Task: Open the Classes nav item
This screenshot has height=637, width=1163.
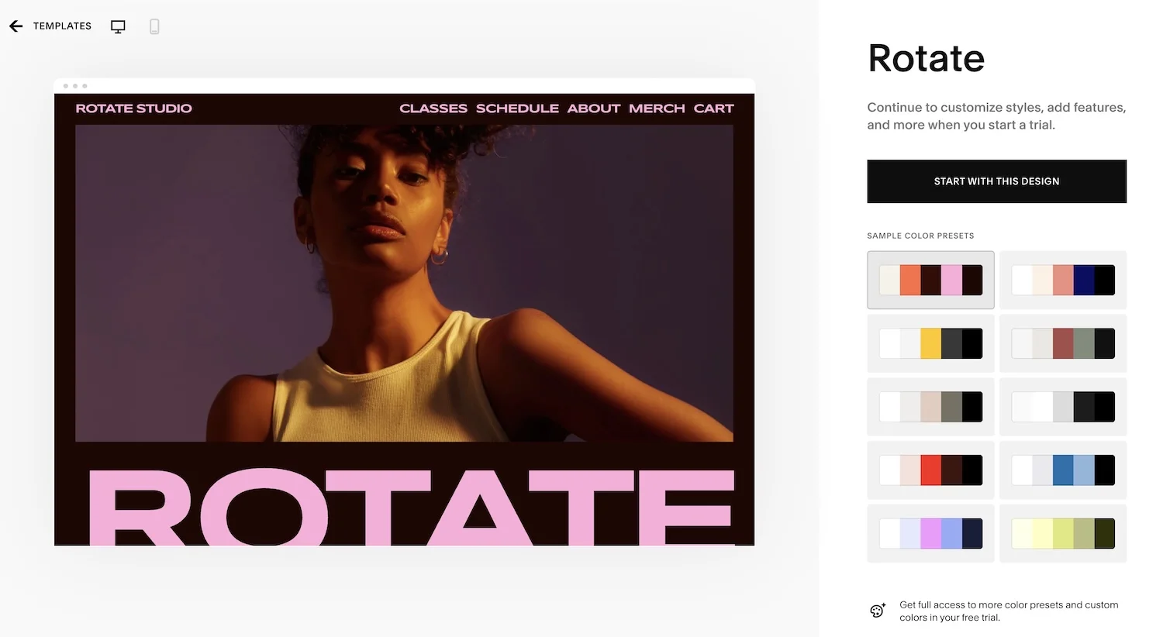Action: coord(433,108)
